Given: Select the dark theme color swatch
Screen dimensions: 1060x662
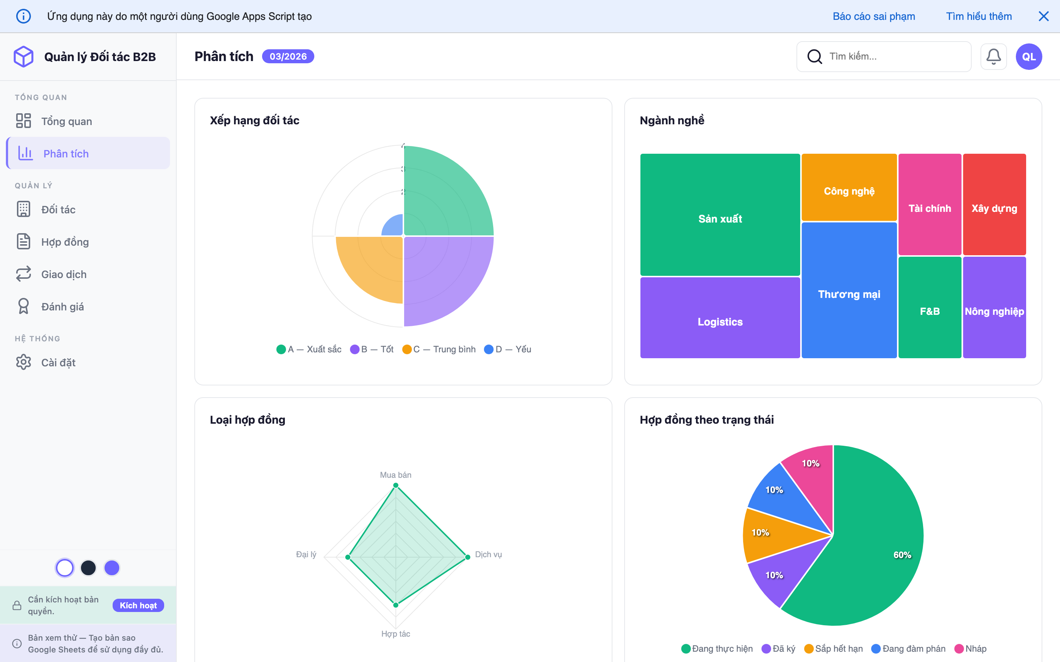Looking at the screenshot, I should tap(88, 568).
